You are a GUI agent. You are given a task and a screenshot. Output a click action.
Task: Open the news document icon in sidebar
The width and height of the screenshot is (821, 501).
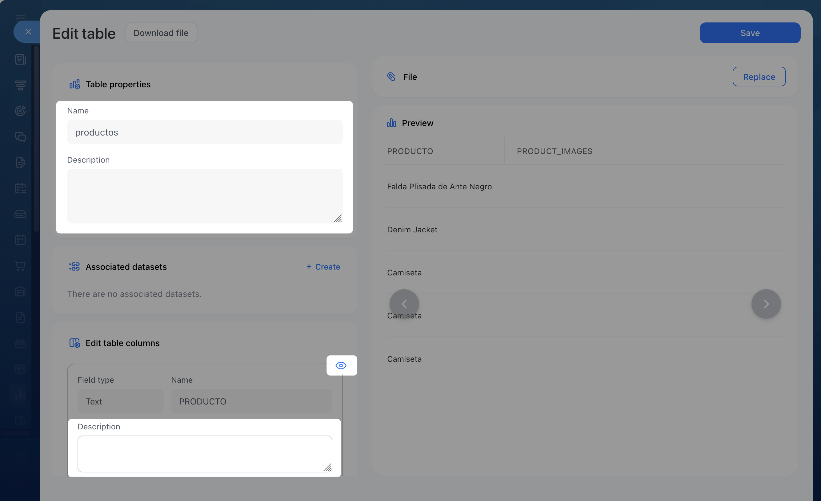pos(20,59)
